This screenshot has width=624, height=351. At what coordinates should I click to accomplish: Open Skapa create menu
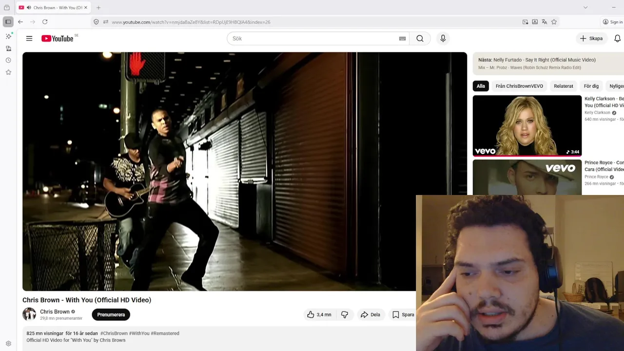(591, 39)
